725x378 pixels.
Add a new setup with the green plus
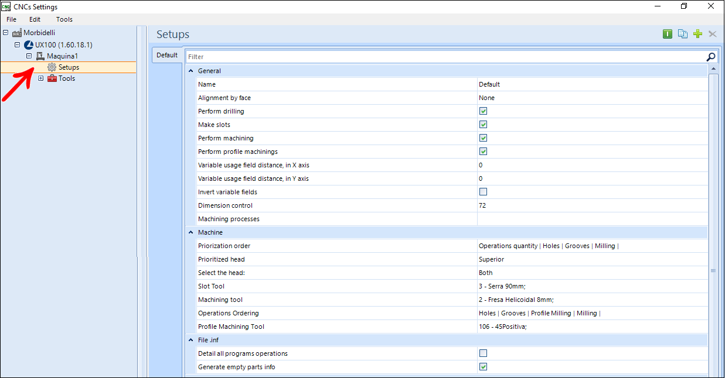tap(697, 34)
